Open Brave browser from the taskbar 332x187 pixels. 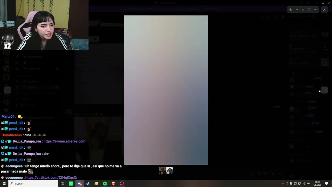click(x=113, y=184)
